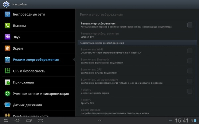Open Учетные записи и синхронизация
Image resolution: width=199 pixels, height=124 pixels.
tap(39, 94)
